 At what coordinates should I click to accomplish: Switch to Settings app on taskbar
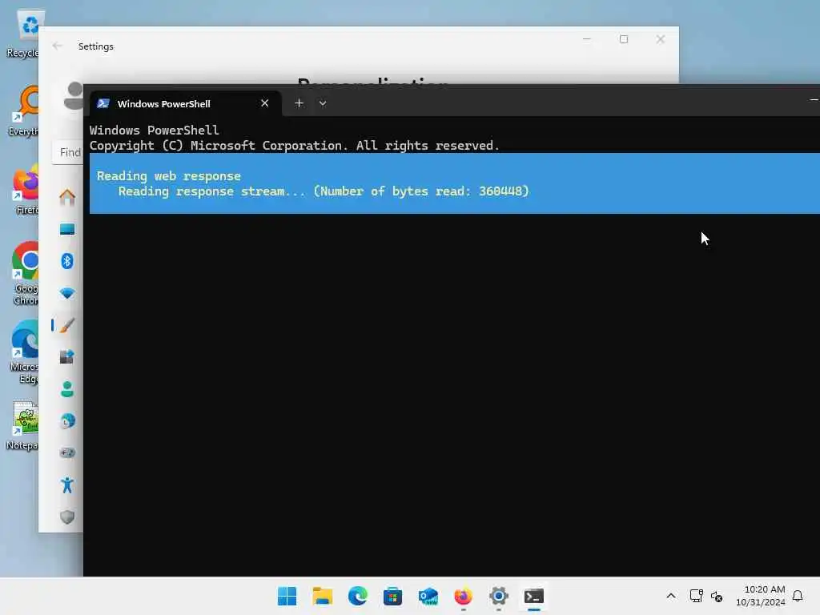tap(499, 596)
